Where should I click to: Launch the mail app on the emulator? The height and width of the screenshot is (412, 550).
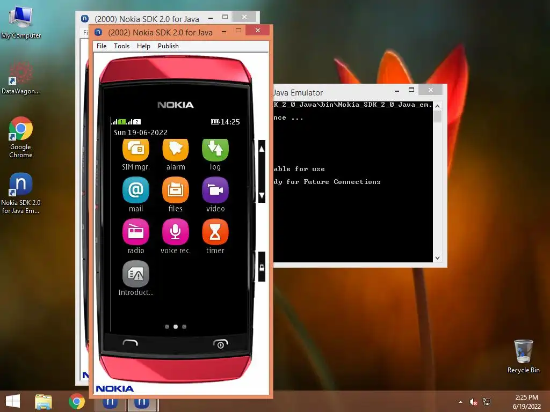click(x=136, y=190)
